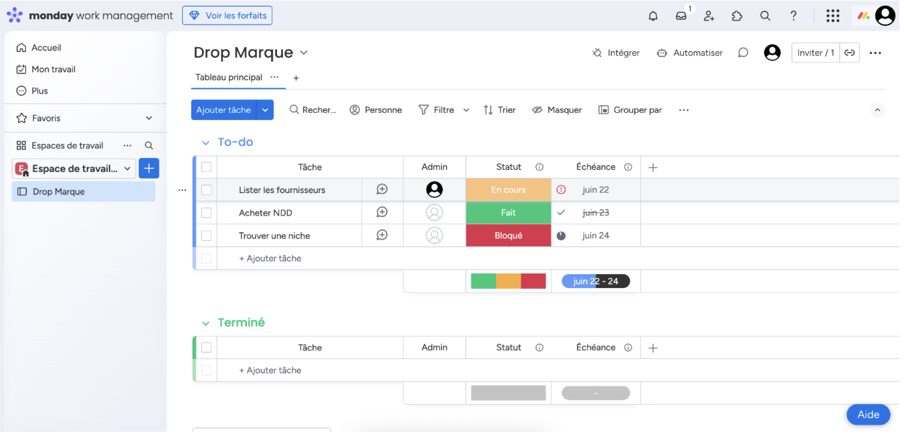
Task: Expand the Ajouter tâche dropdown arrow
Action: point(265,110)
